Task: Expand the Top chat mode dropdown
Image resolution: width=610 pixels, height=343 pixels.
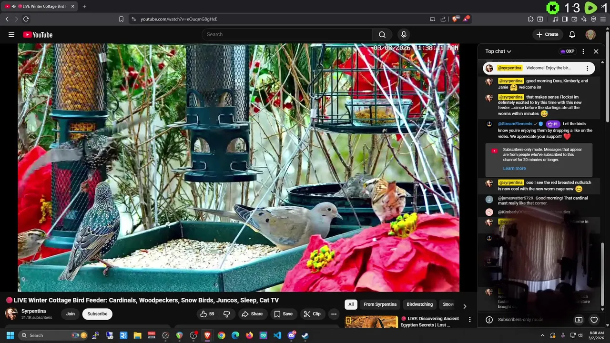Action: click(498, 51)
